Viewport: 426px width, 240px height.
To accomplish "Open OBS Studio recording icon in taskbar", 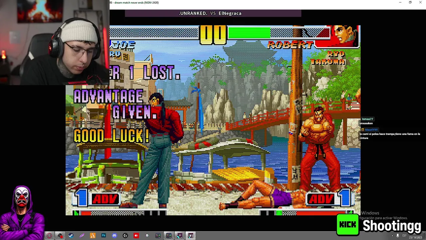I will [x=60, y=236].
